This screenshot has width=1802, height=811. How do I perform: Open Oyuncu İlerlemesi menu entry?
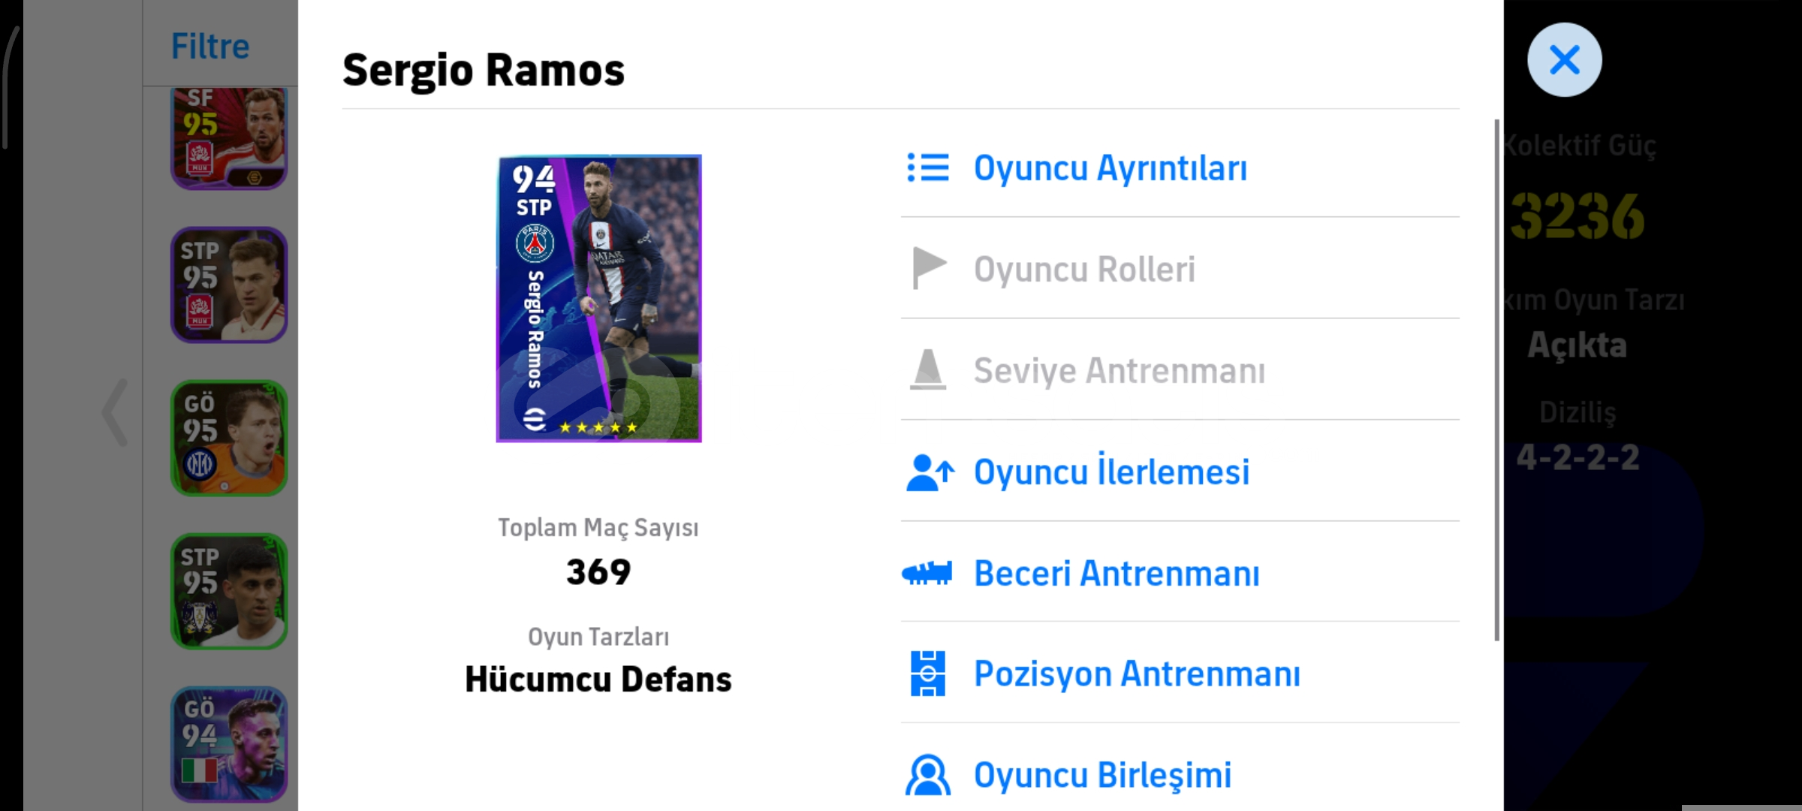(x=1111, y=472)
